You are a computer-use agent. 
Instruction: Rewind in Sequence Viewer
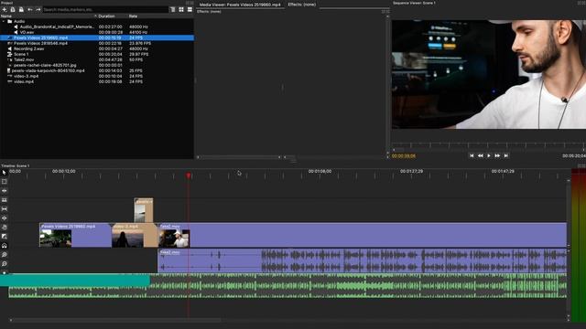[x=480, y=155]
